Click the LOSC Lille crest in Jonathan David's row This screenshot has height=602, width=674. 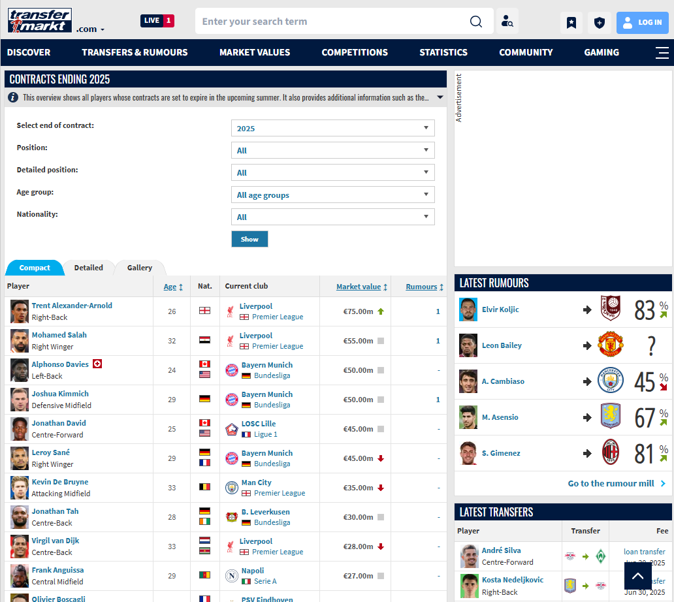pos(232,429)
